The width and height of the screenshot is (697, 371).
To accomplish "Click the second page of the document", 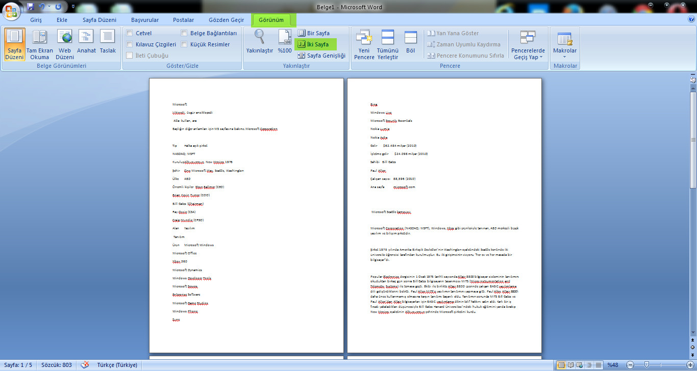I will 444,215.
